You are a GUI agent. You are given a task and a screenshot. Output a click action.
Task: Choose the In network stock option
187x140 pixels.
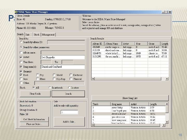[50, 88]
